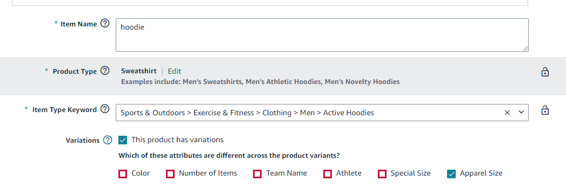Check the Special Size attribute
The width and height of the screenshot is (566, 195).
[x=382, y=174]
